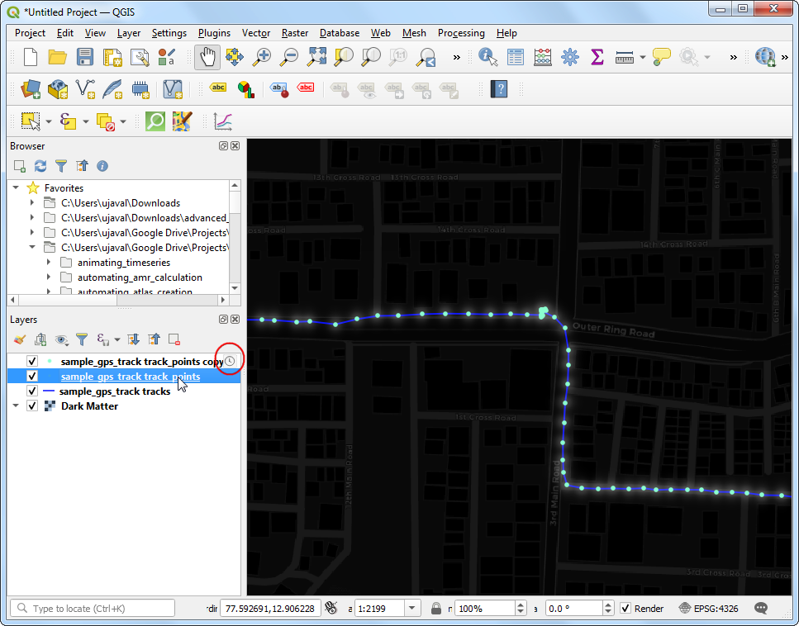Toggle visibility of Dark Matter layer
799x626 pixels.
[x=32, y=406]
